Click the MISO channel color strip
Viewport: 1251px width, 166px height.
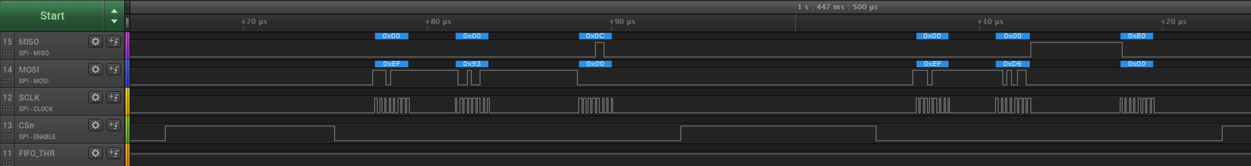127,46
